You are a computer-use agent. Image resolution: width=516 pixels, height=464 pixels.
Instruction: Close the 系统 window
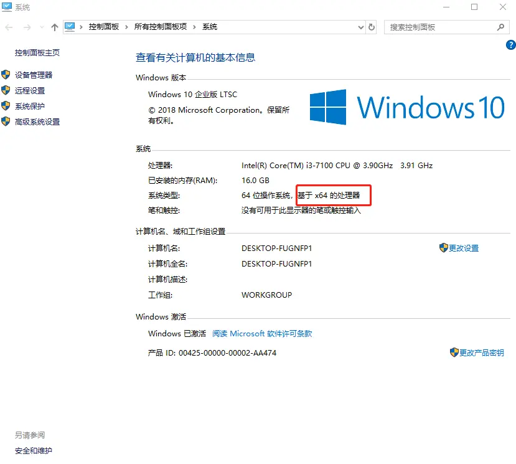502,7
